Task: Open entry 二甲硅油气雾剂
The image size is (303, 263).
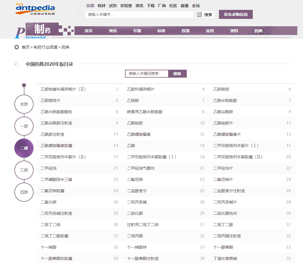Action: 141,168
